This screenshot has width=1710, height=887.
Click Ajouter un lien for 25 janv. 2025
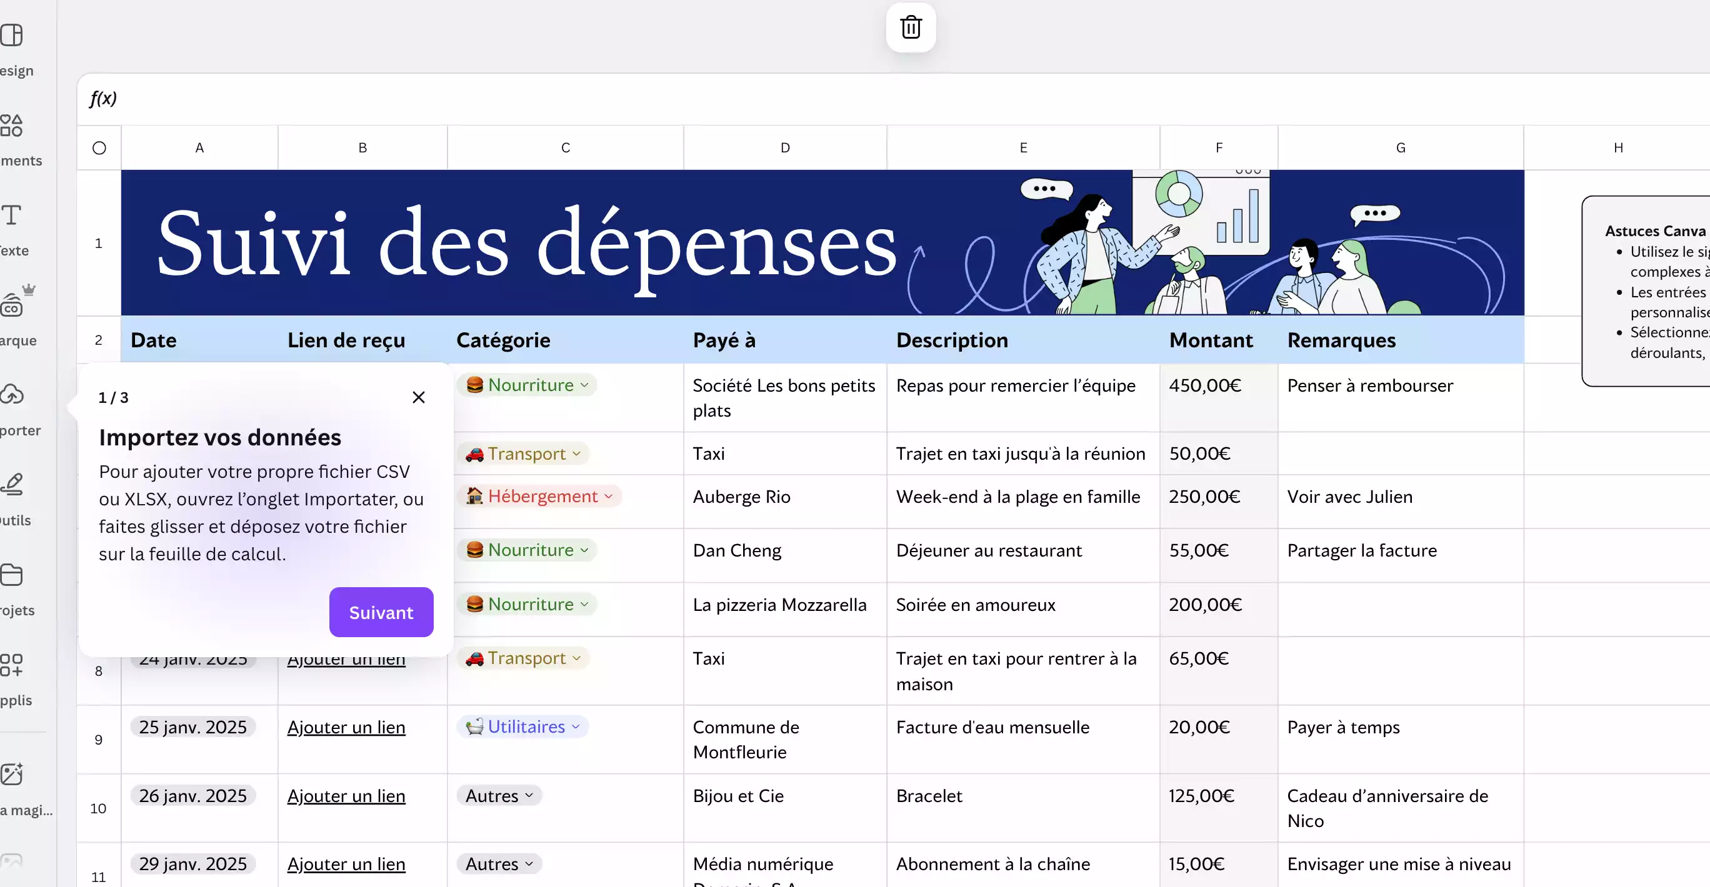346,727
